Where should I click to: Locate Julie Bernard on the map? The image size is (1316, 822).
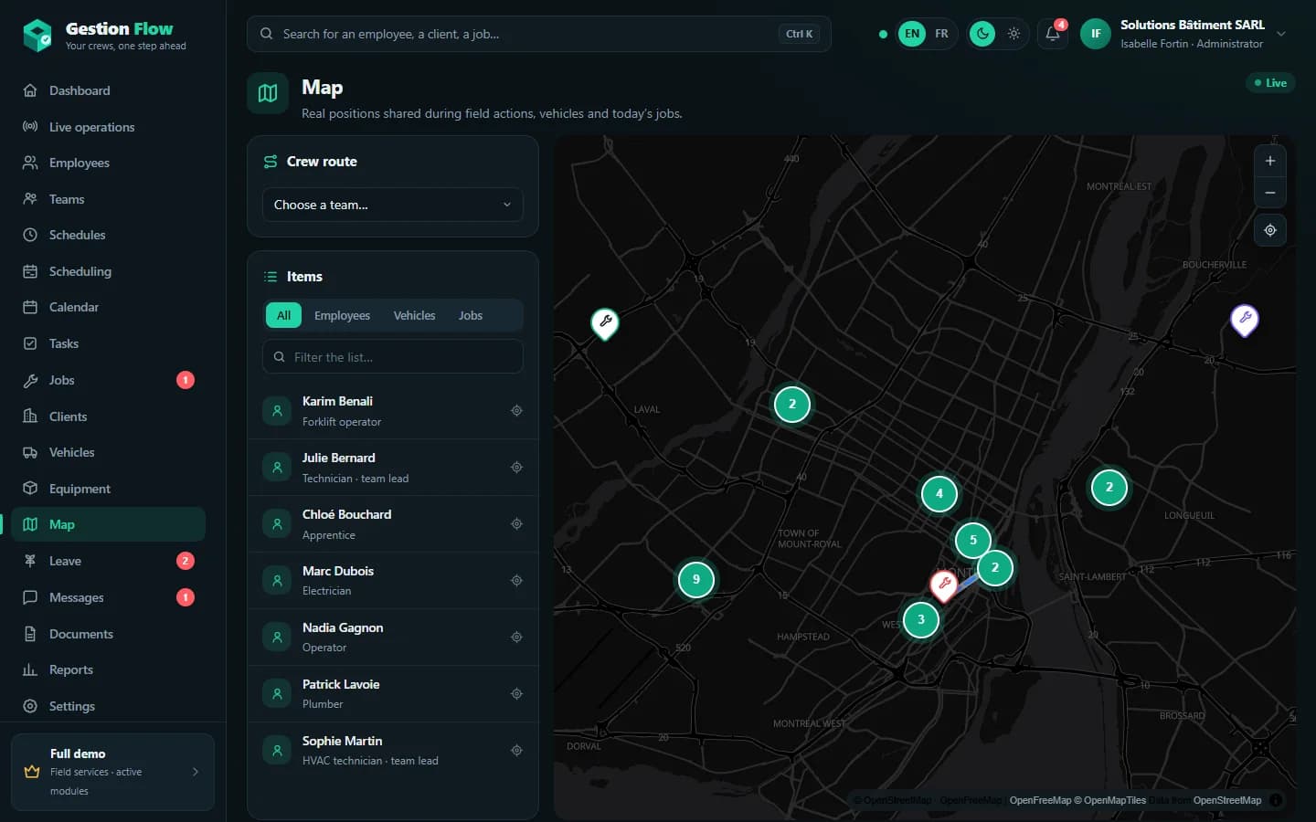point(516,468)
